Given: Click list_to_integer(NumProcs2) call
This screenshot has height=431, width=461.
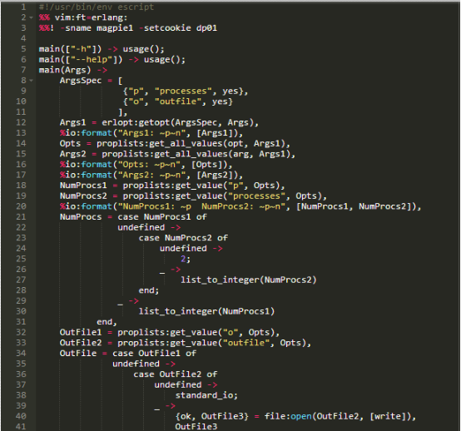Looking at the screenshot, I should pos(249,280).
